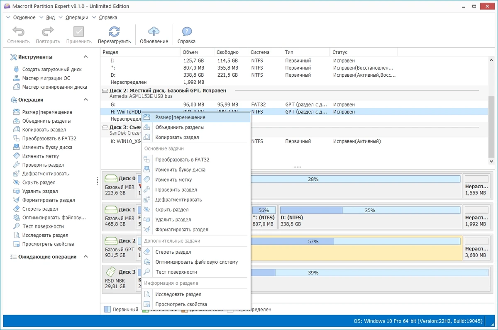Click 'Скрыть раздел' in the sidebar
The image size is (498, 330).
tap(39, 182)
